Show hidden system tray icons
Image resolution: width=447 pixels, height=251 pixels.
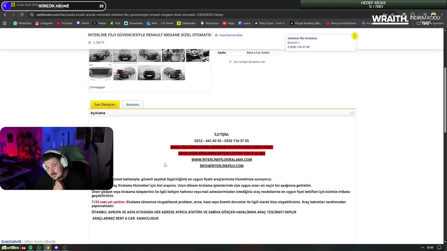coord(423,248)
